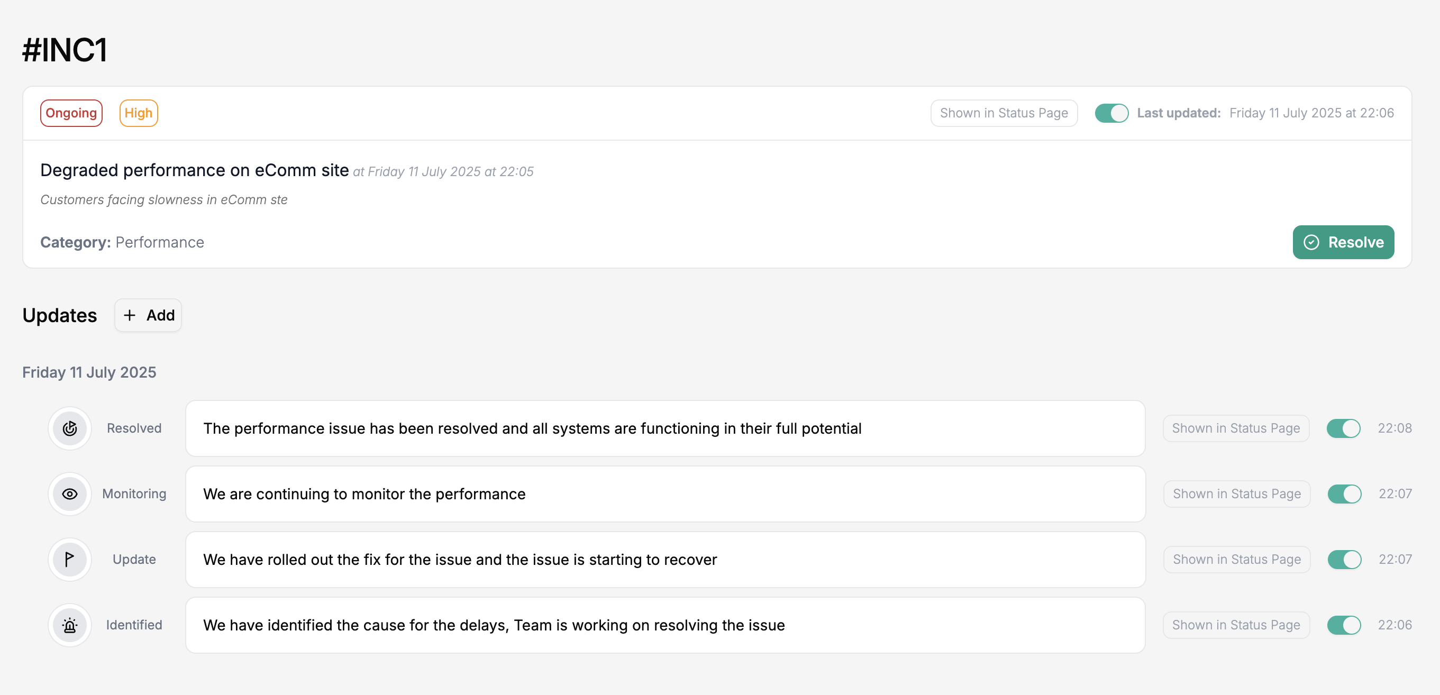Viewport: 1440px width, 695px height.
Task: Click the 22:08 timestamp
Action: (x=1395, y=428)
